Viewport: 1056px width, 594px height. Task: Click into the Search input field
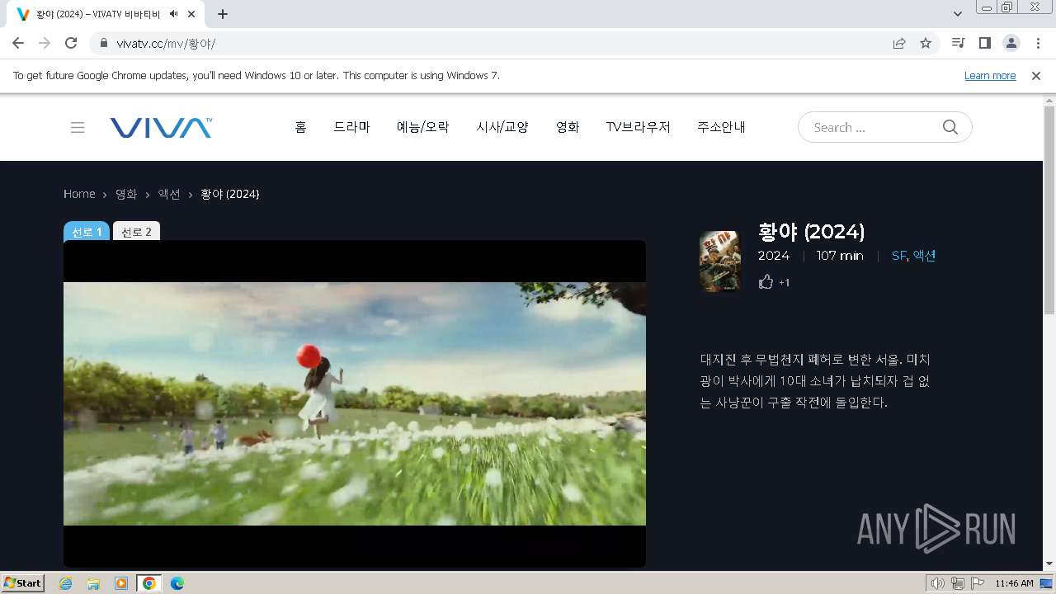click(x=870, y=127)
